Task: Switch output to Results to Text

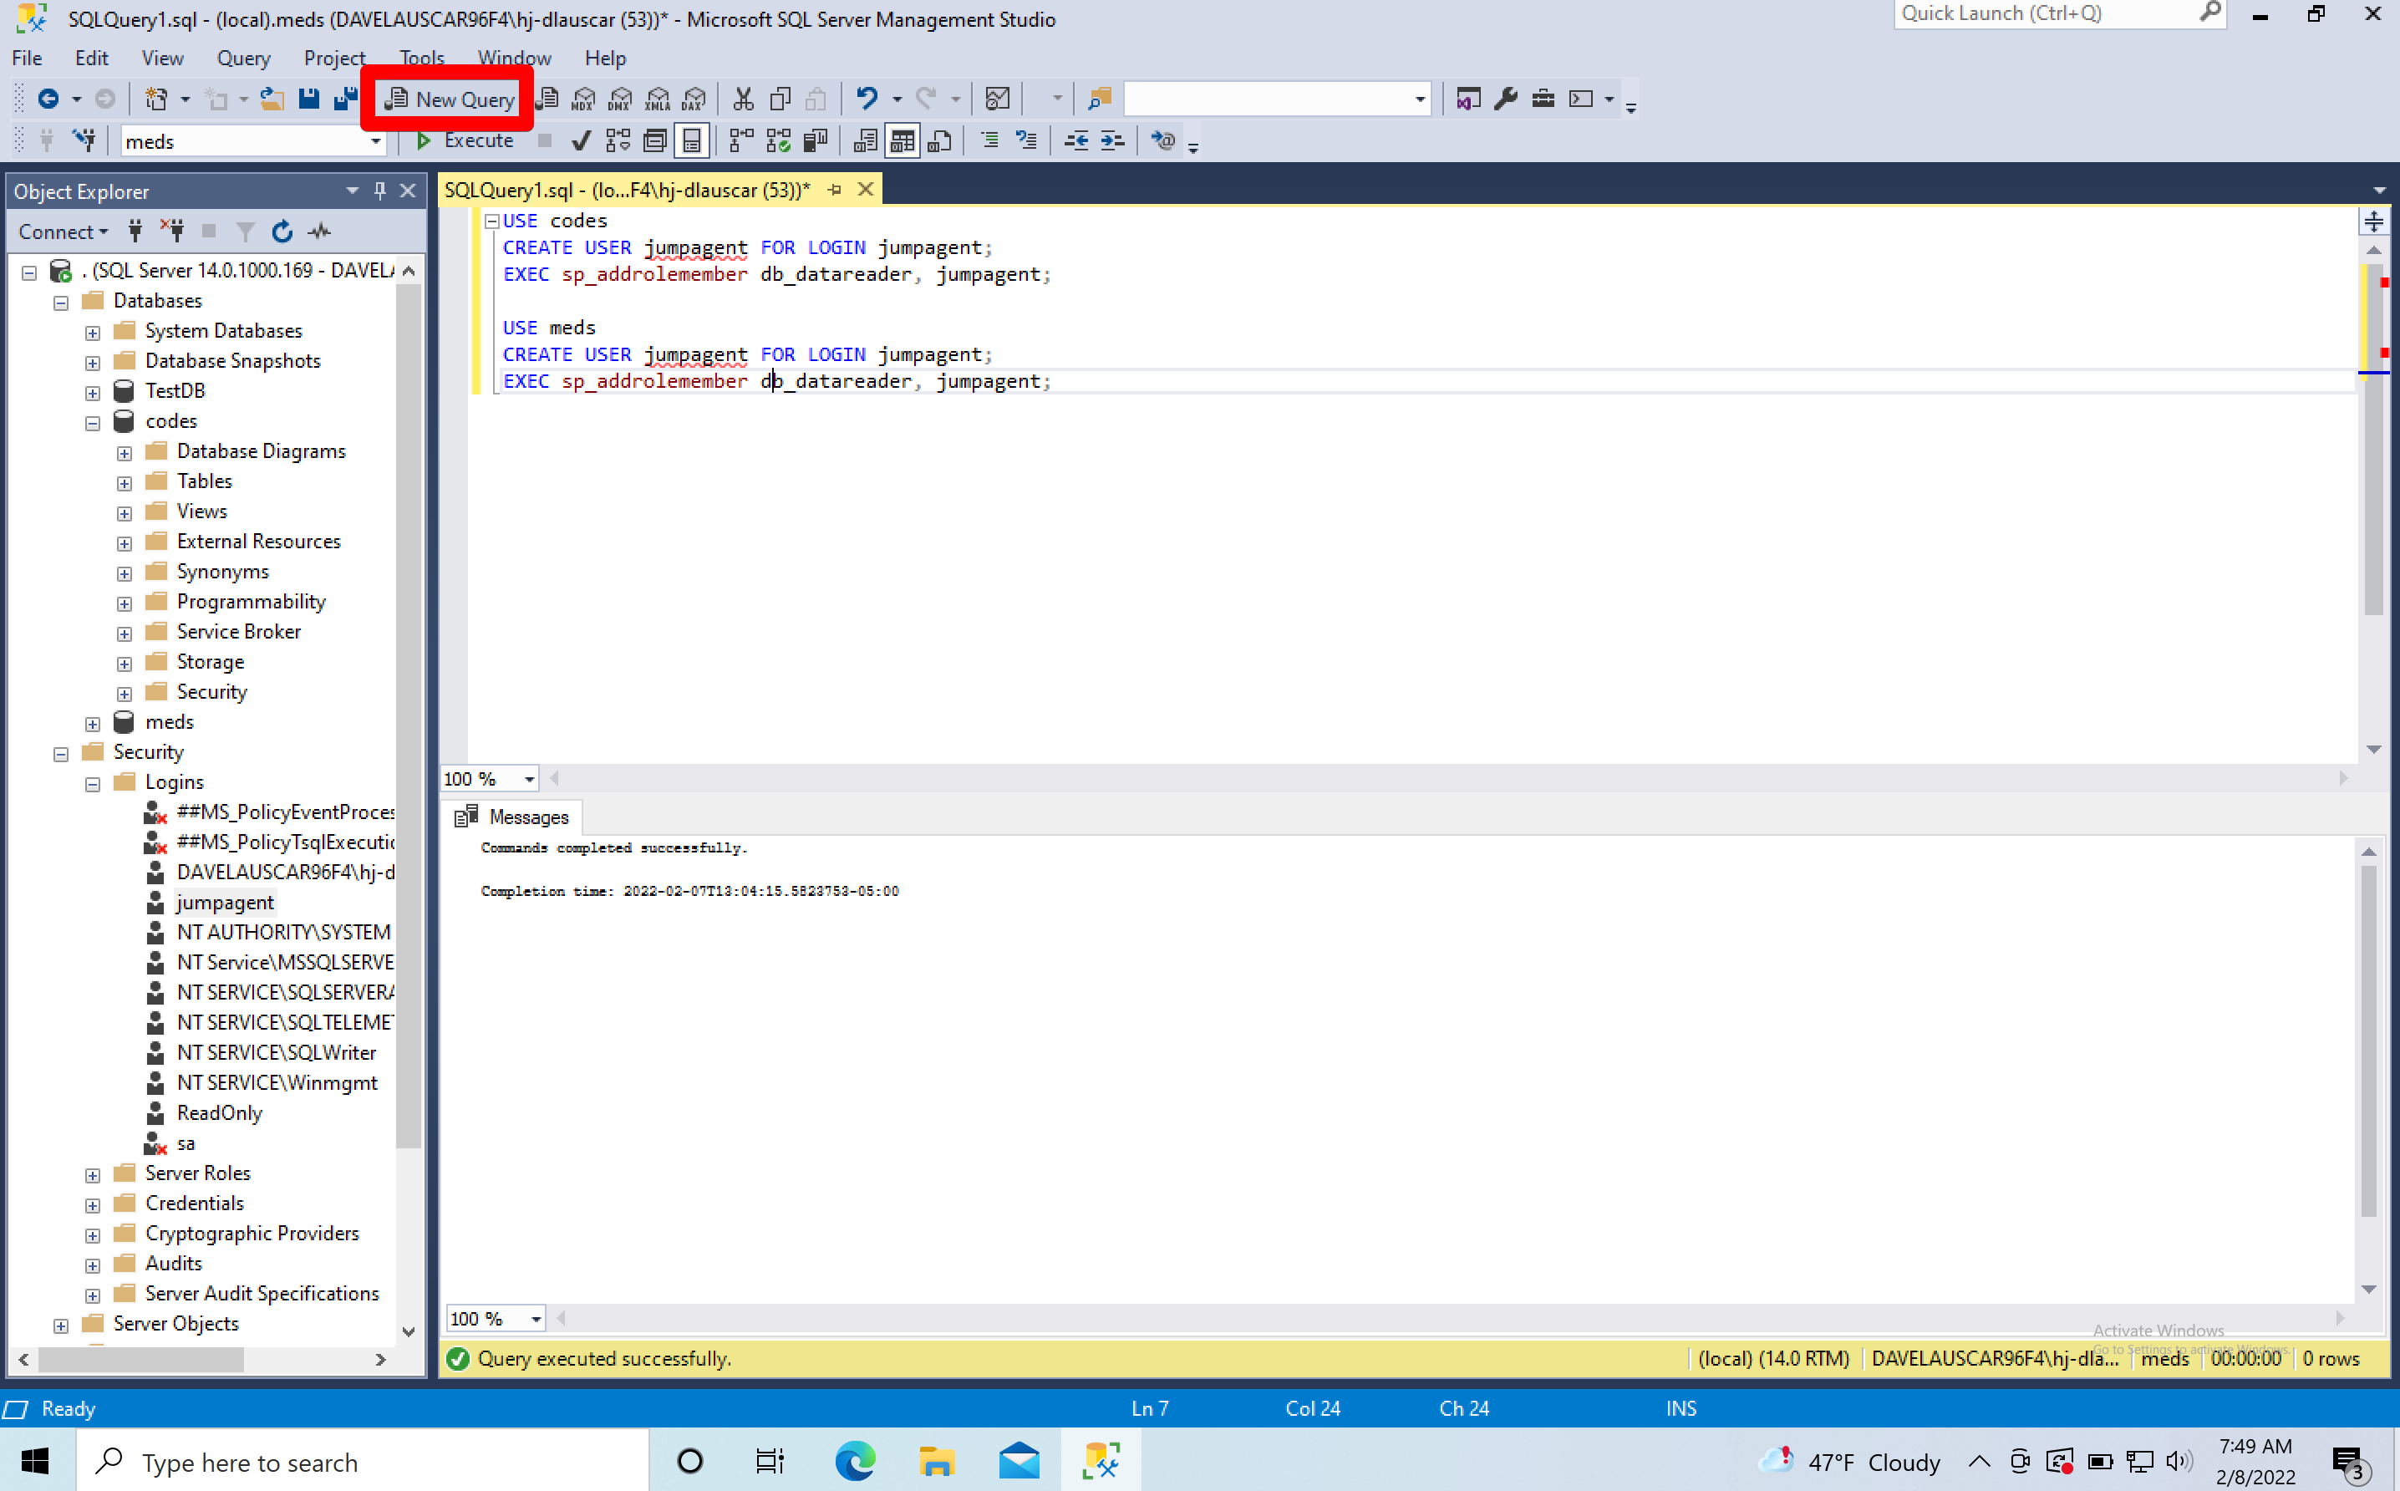Action: (x=865, y=141)
